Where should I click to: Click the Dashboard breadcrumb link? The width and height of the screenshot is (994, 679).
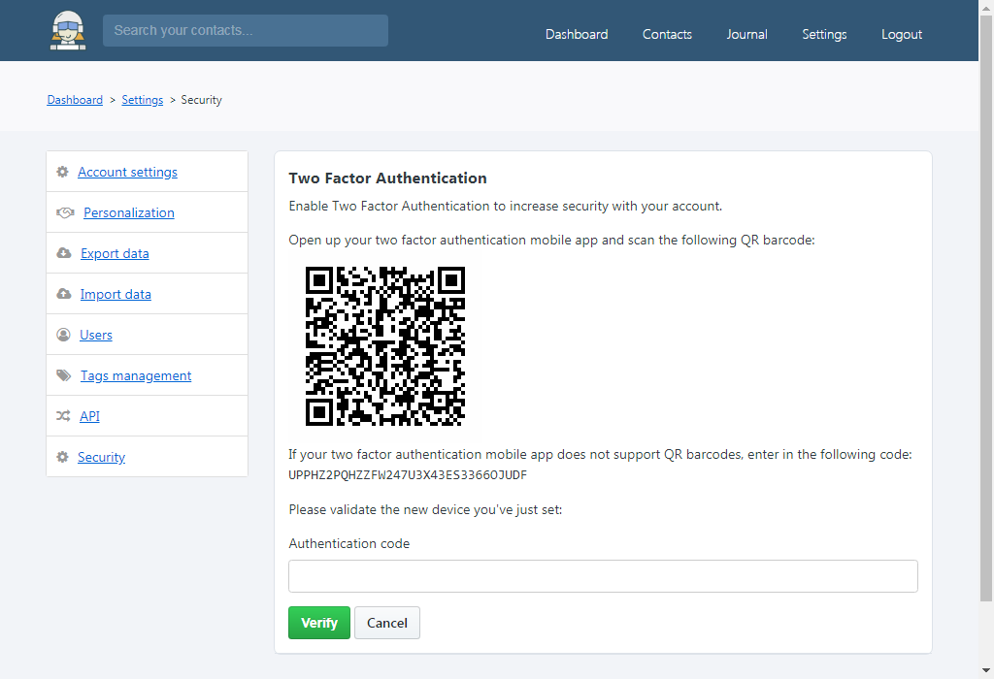75,100
